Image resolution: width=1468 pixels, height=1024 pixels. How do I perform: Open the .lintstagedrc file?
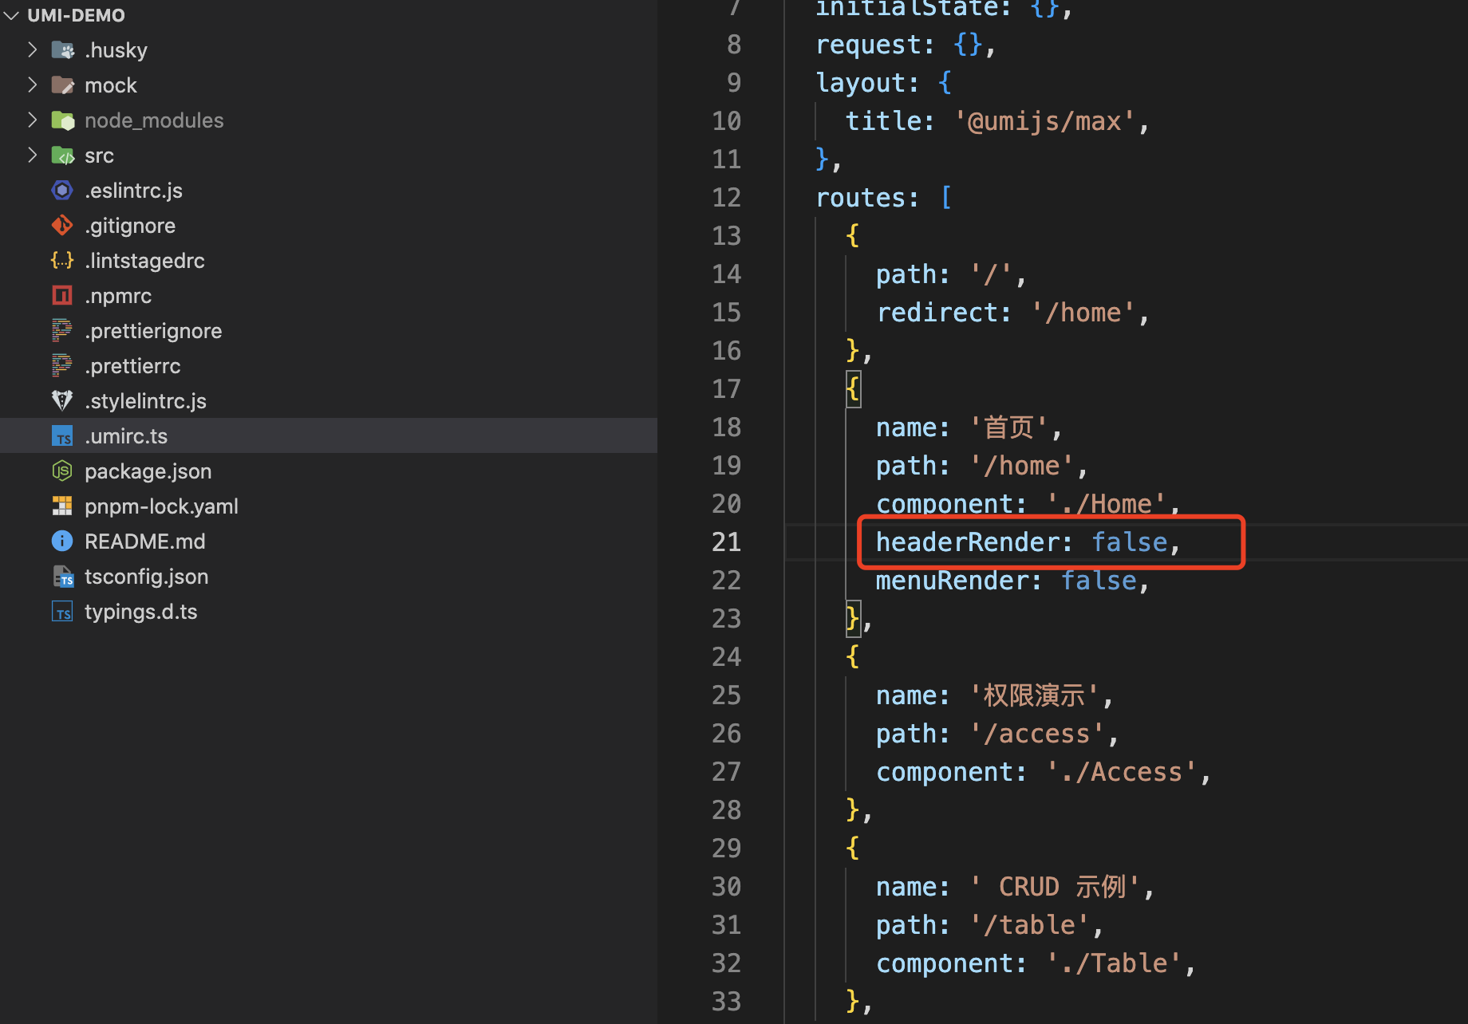(145, 260)
